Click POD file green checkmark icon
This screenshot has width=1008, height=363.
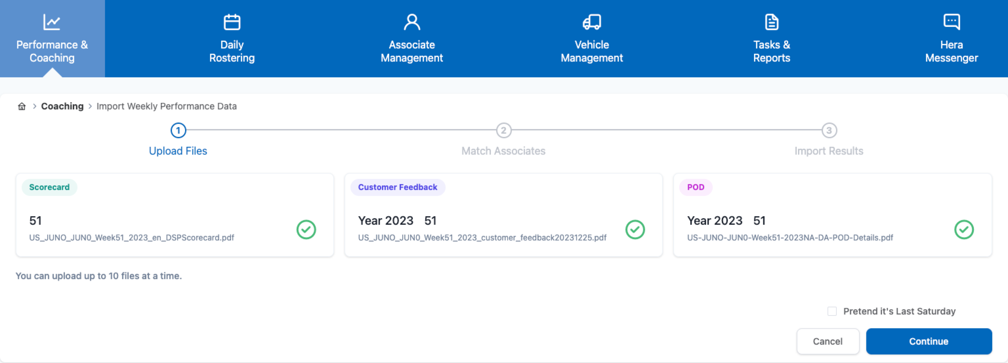pos(964,229)
